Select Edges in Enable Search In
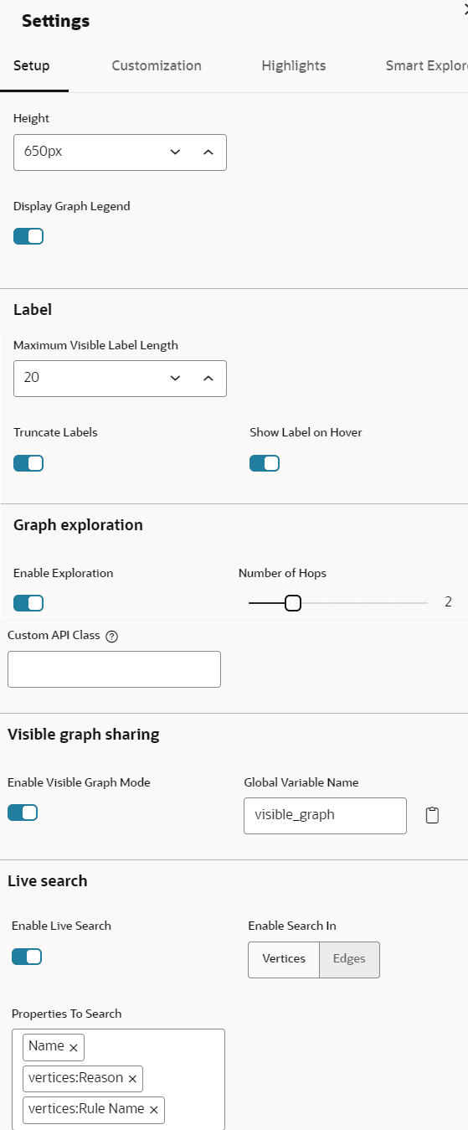The height and width of the screenshot is (1130, 468). 349,959
